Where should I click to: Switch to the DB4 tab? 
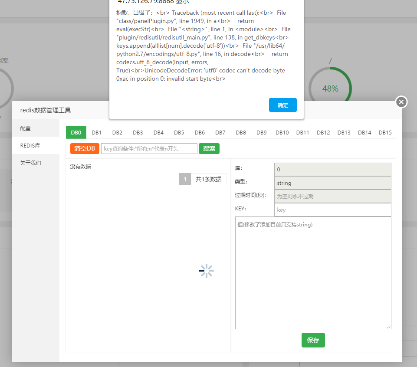[x=158, y=132]
